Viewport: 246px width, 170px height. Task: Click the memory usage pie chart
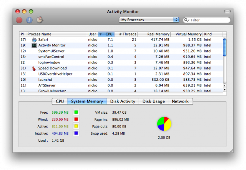click(x=164, y=124)
